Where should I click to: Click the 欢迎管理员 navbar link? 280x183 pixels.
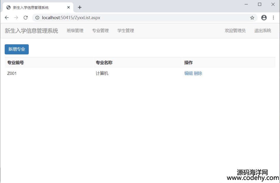tap(235, 30)
